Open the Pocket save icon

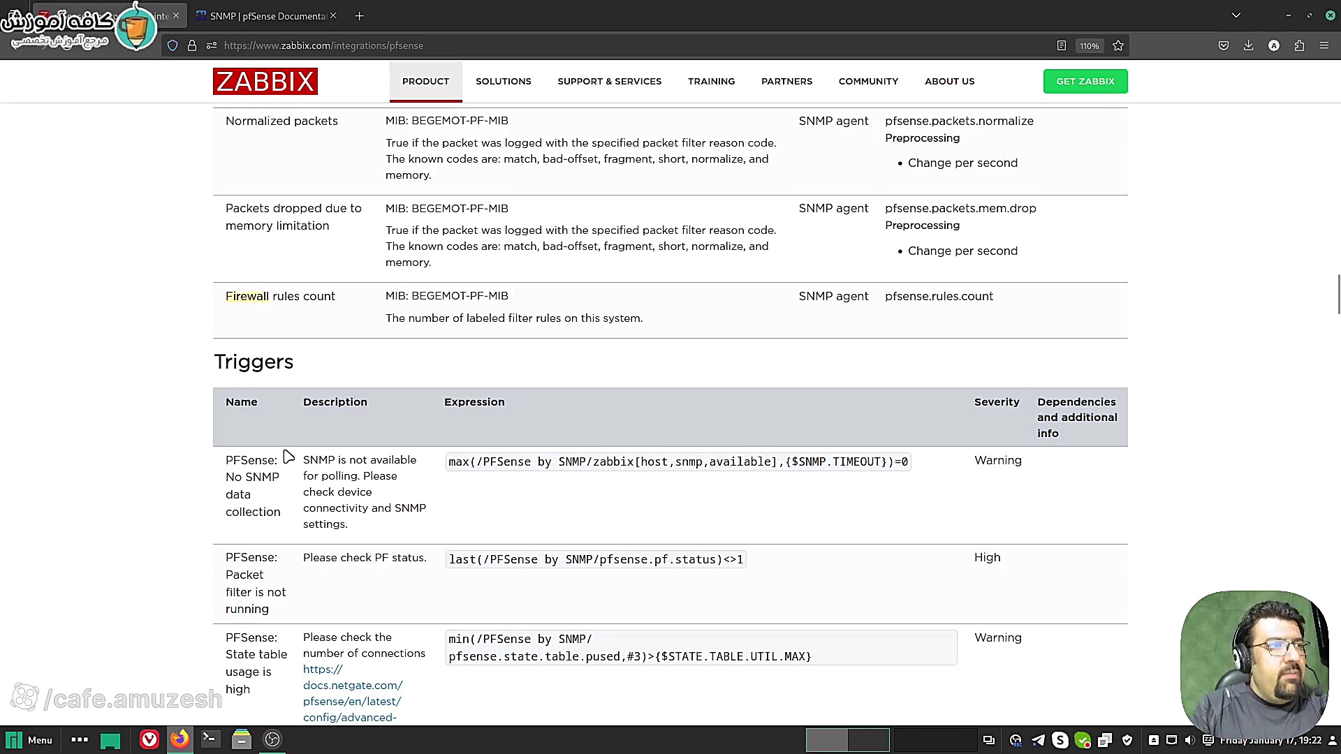coord(1224,45)
